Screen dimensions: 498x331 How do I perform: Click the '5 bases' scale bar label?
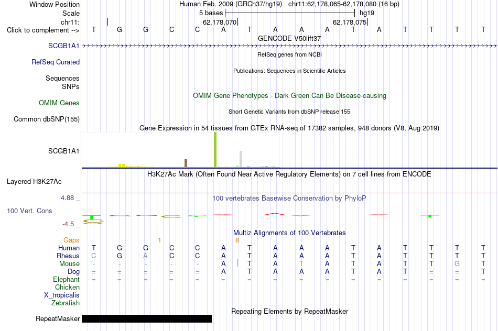coord(211,13)
